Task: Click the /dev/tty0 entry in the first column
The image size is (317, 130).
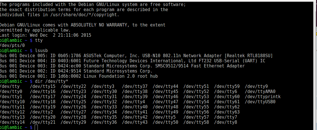Action: click(x=11, y=91)
